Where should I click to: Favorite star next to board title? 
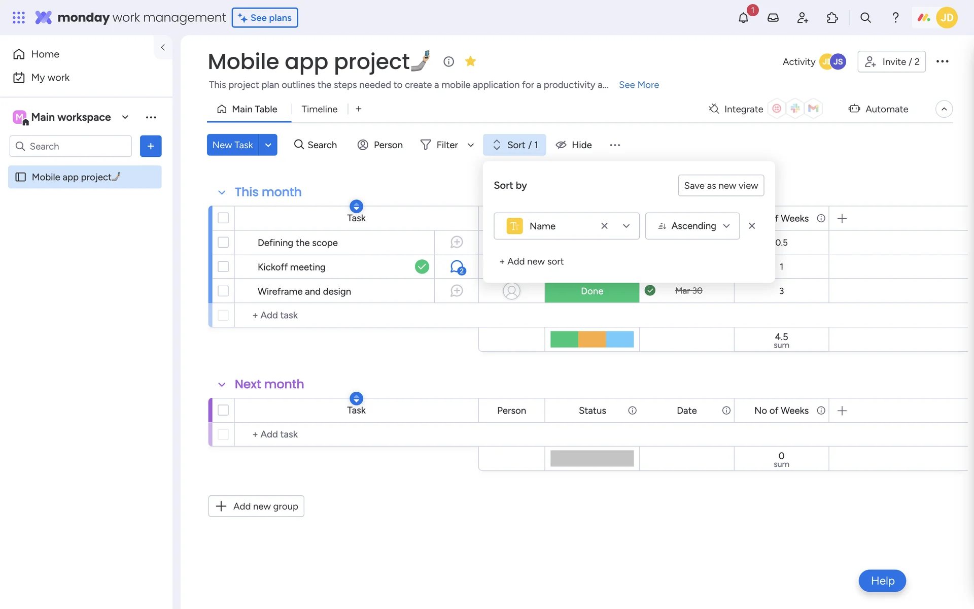pos(470,61)
